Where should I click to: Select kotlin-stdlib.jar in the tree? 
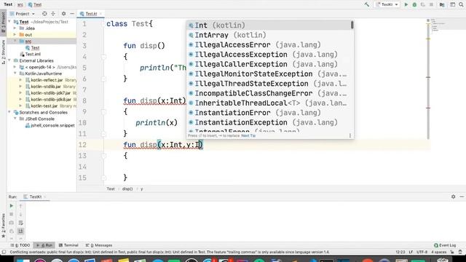pos(46,87)
